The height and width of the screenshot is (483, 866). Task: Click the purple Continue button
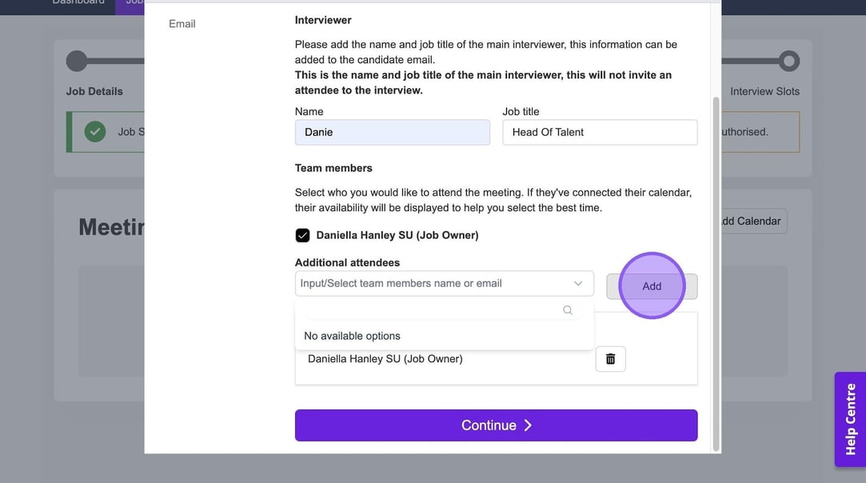(496, 425)
